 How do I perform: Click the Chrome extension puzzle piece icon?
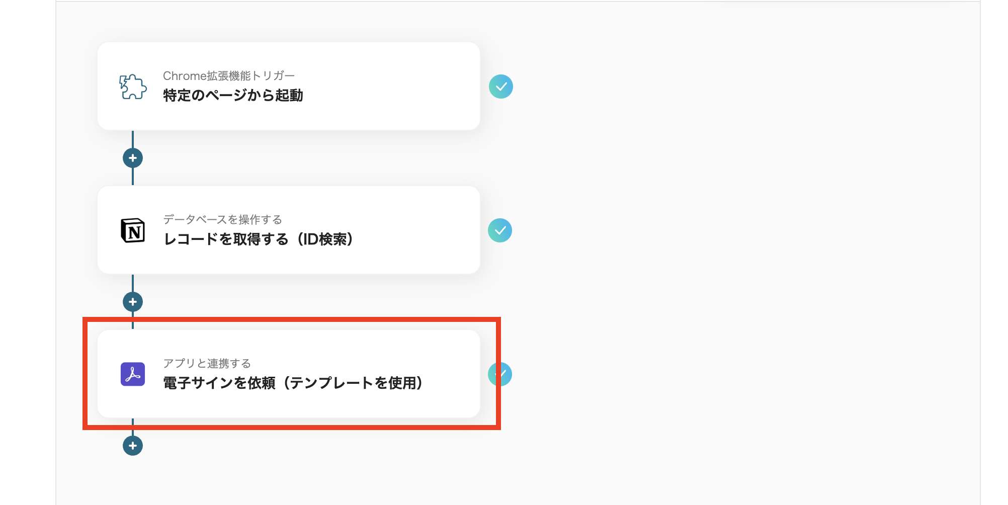pyautogui.click(x=132, y=86)
